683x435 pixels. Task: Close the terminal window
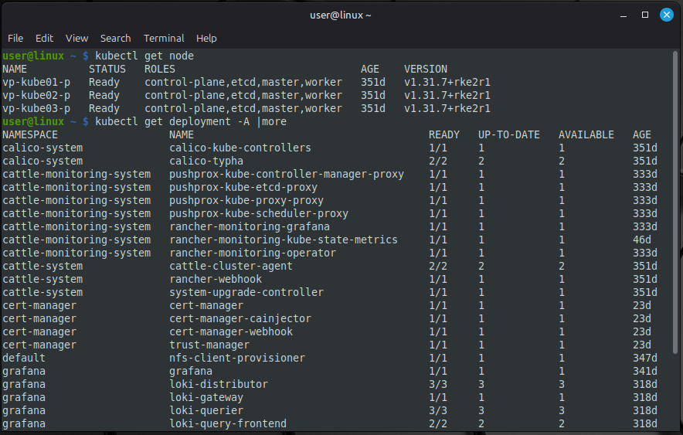point(666,15)
